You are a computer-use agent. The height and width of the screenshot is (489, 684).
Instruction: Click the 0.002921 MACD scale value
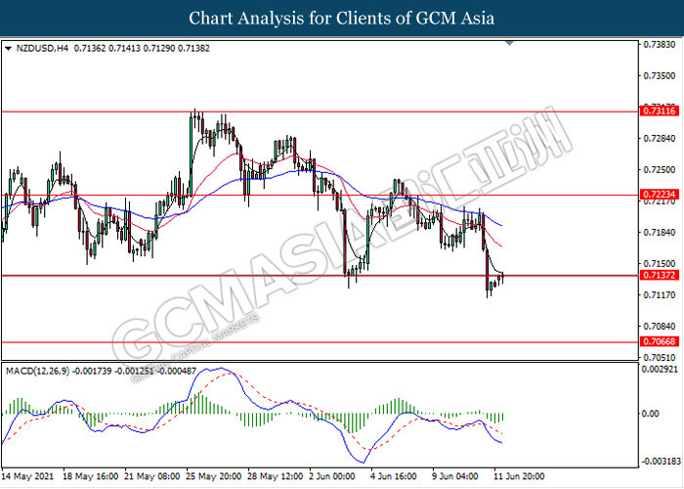tap(660, 370)
